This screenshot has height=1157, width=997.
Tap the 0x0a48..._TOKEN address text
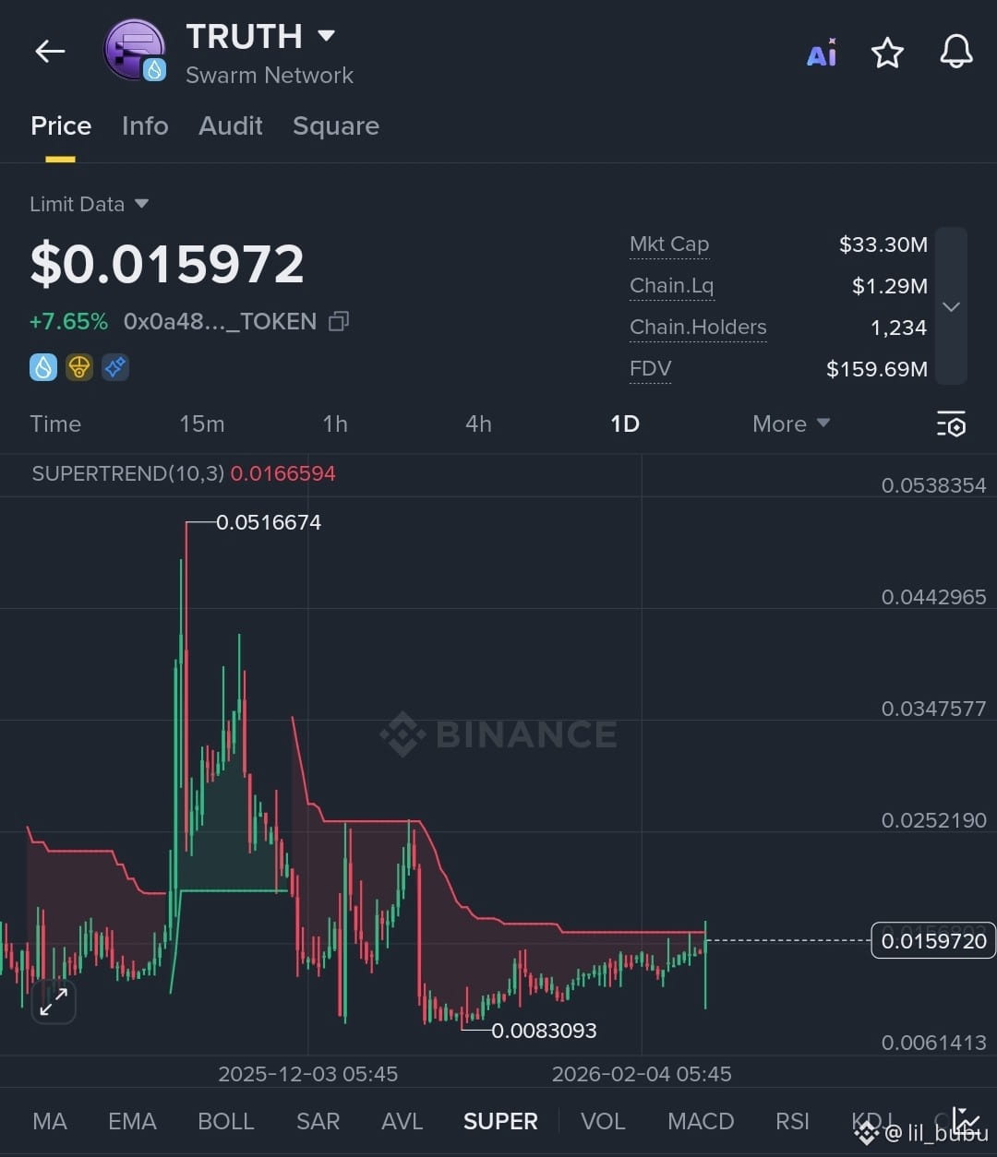click(220, 321)
